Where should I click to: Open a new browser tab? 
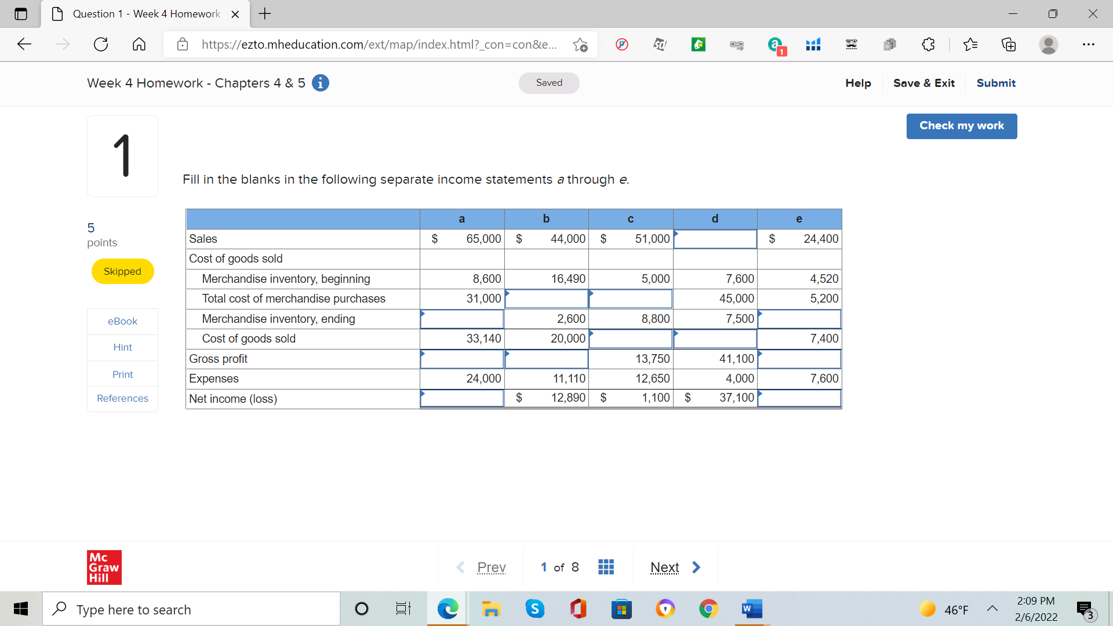(x=265, y=14)
